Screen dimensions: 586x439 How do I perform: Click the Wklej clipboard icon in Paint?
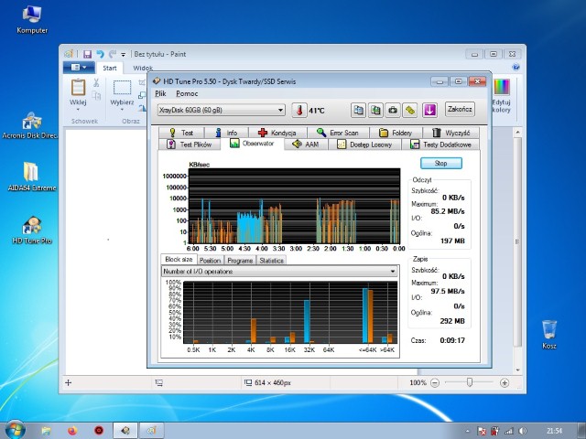click(x=78, y=88)
